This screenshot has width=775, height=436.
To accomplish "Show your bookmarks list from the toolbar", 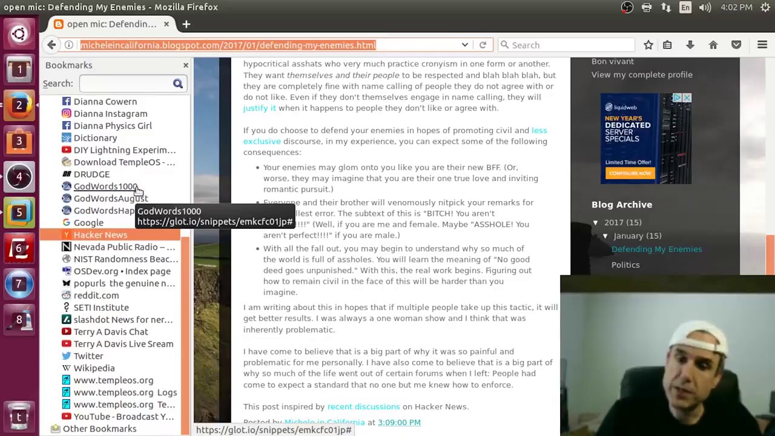I will pyautogui.click(x=667, y=45).
